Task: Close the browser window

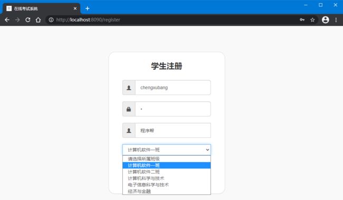Action: click(335, 5)
